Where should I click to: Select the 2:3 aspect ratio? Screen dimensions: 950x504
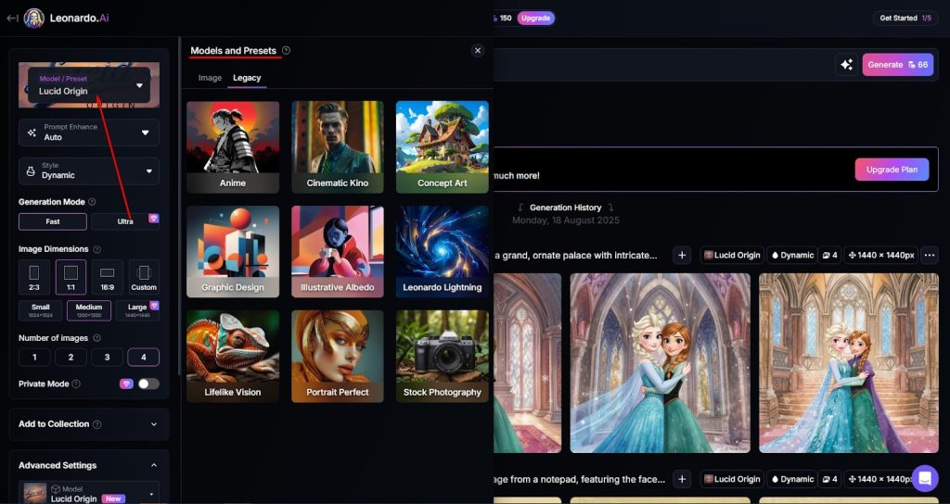34,277
